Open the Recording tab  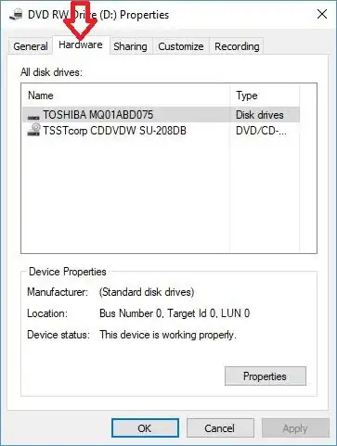pyautogui.click(x=237, y=46)
